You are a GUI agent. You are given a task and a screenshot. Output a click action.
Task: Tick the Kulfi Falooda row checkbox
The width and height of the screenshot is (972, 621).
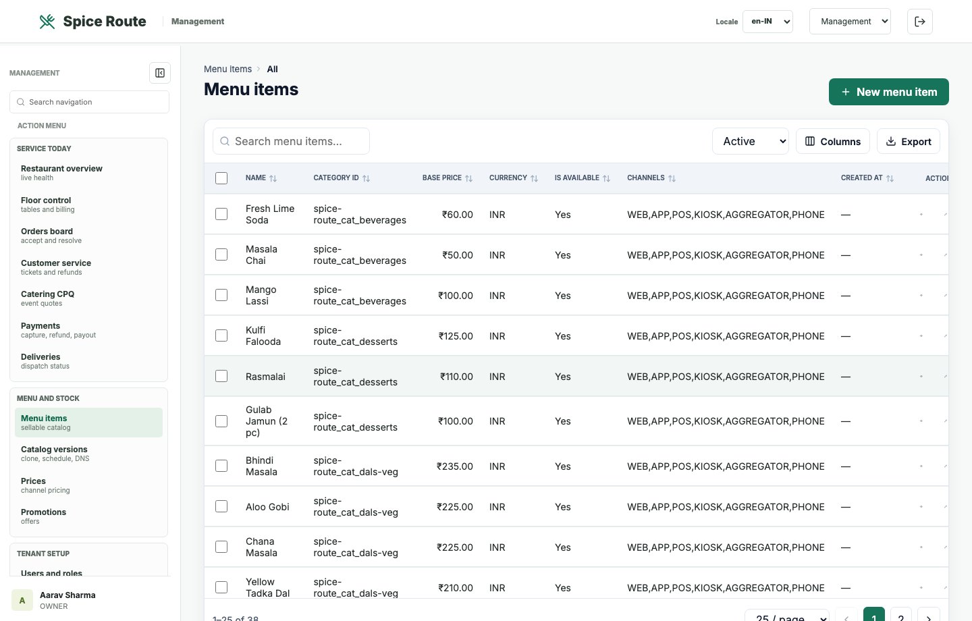221,335
